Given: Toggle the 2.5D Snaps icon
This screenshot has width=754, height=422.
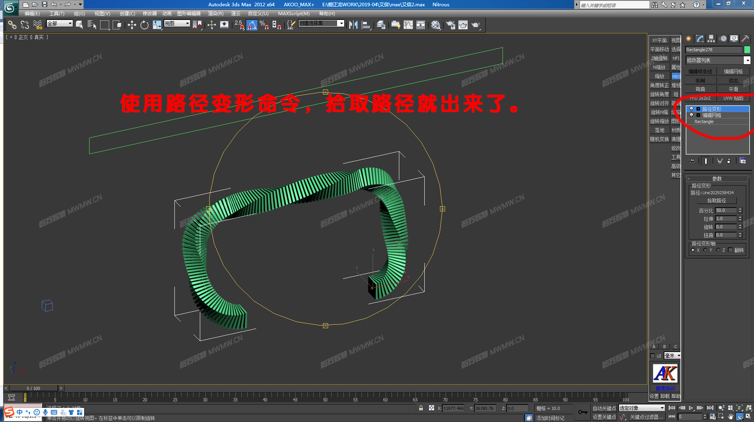Looking at the screenshot, I should tap(239, 25).
